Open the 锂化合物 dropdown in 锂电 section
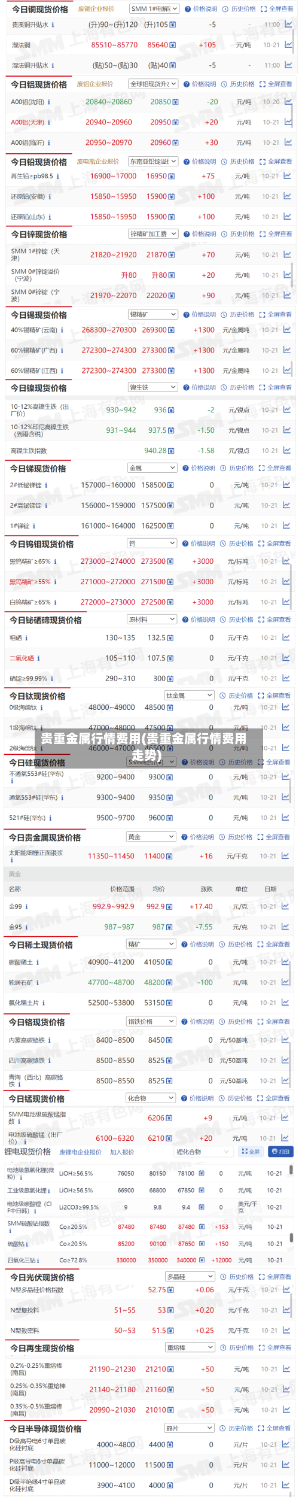This screenshot has height=1497, width=299. pyautogui.click(x=203, y=1152)
